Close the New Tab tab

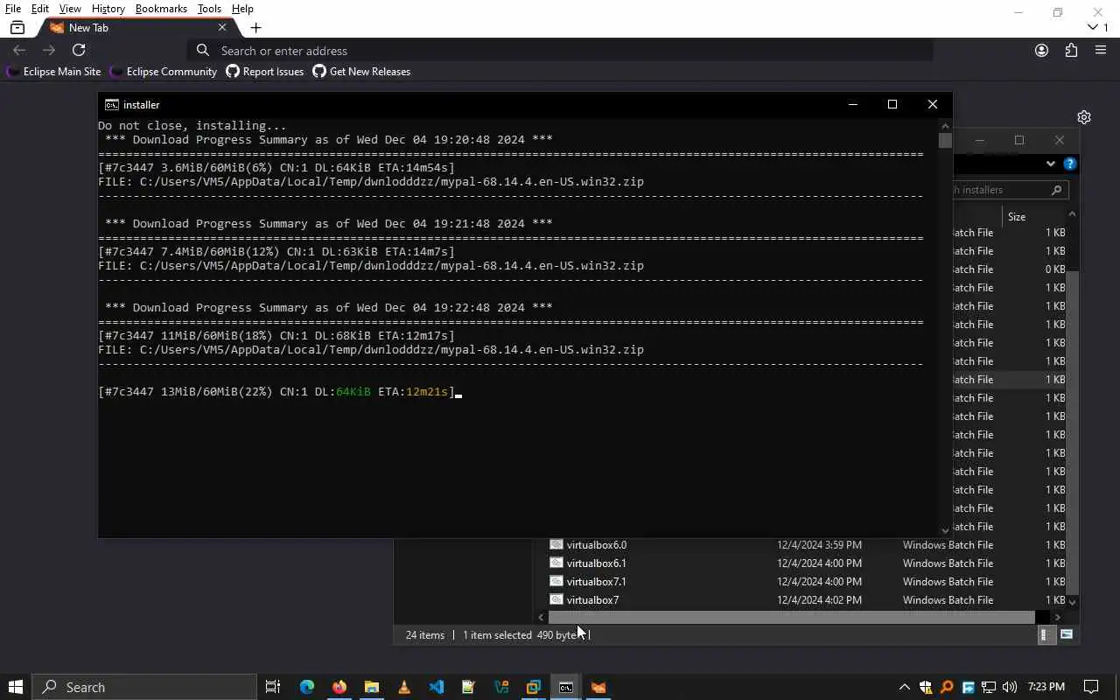(222, 28)
